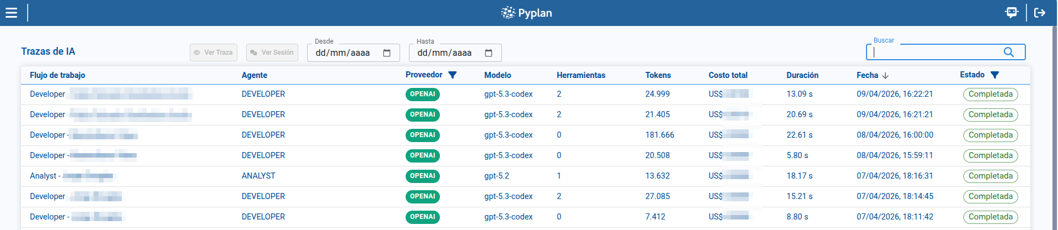Sort by the Duración column header
Image resolution: width=1058 pixels, height=230 pixels.
pyautogui.click(x=802, y=75)
